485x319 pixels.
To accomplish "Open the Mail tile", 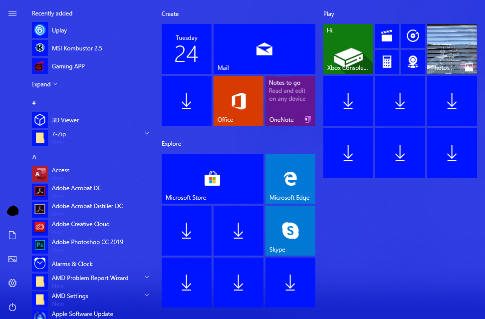I will (x=264, y=49).
